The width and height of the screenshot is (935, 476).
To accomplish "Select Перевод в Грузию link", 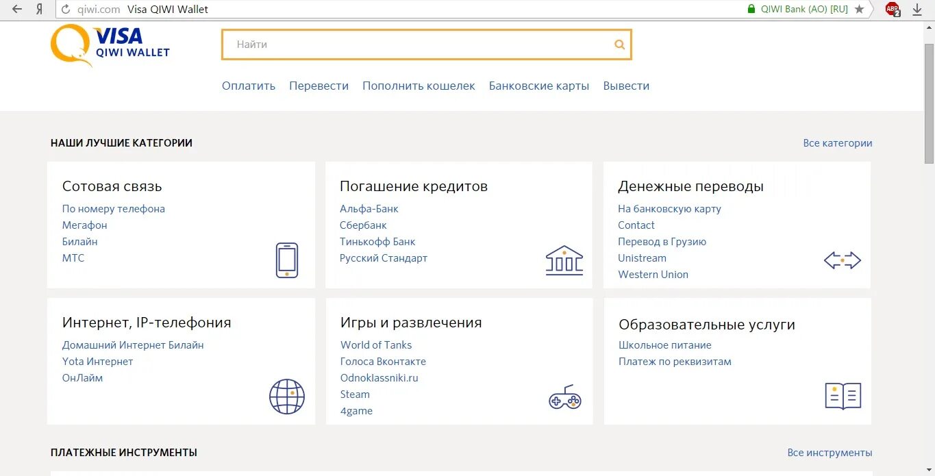I will pyautogui.click(x=662, y=242).
